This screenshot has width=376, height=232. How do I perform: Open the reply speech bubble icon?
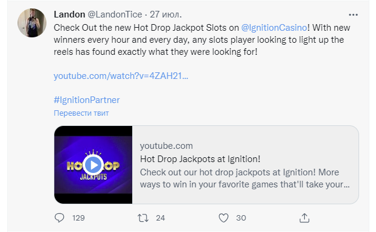click(x=59, y=218)
